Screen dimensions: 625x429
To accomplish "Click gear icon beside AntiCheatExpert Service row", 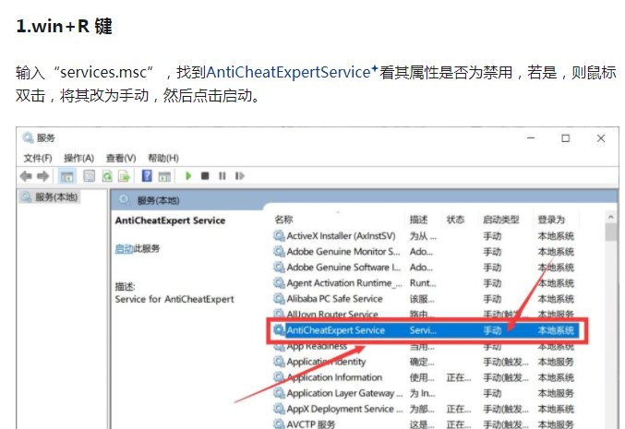I will [279, 329].
